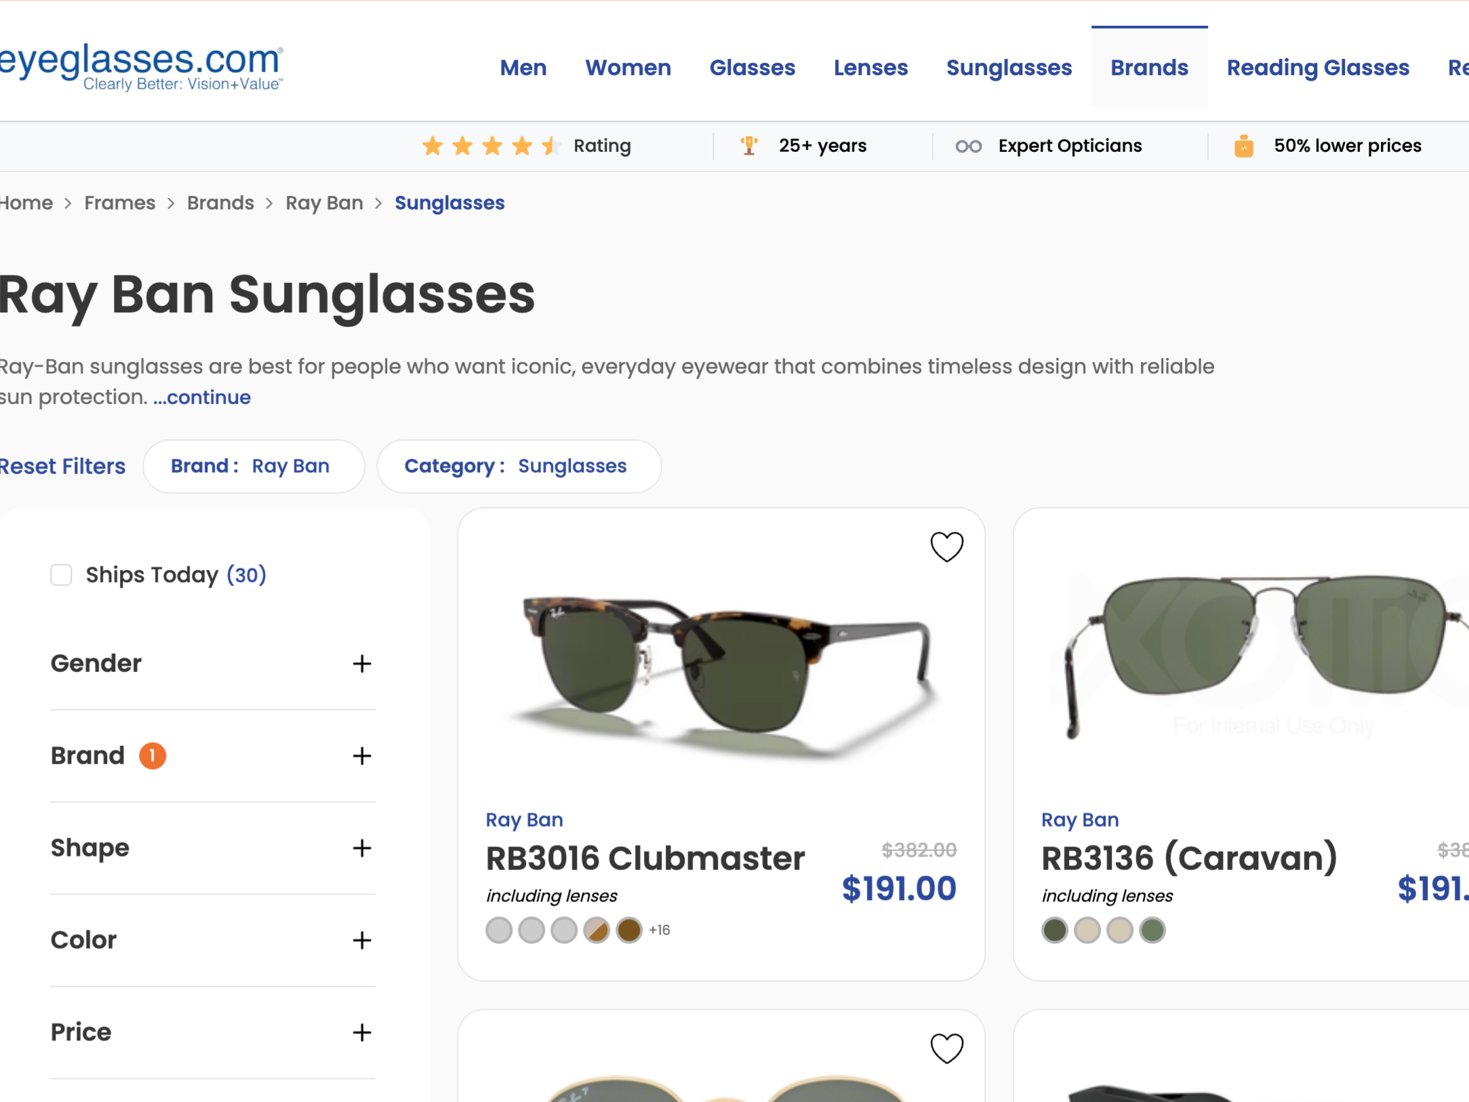The width and height of the screenshot is (1469, 1102).
Task: Go to Ray Ban breadcrumb link
Action: (x=324, y=203)
